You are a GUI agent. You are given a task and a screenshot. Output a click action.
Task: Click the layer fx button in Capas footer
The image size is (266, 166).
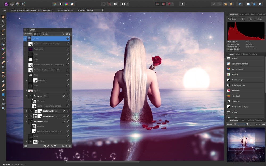coord(52,146)
